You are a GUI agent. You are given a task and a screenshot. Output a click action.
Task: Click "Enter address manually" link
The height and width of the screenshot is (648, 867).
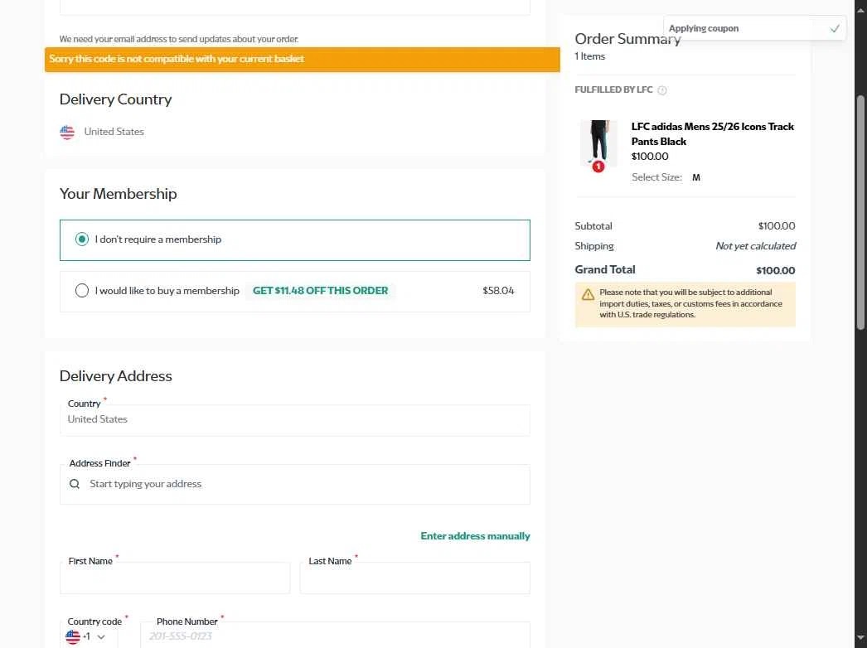point(475,536)
